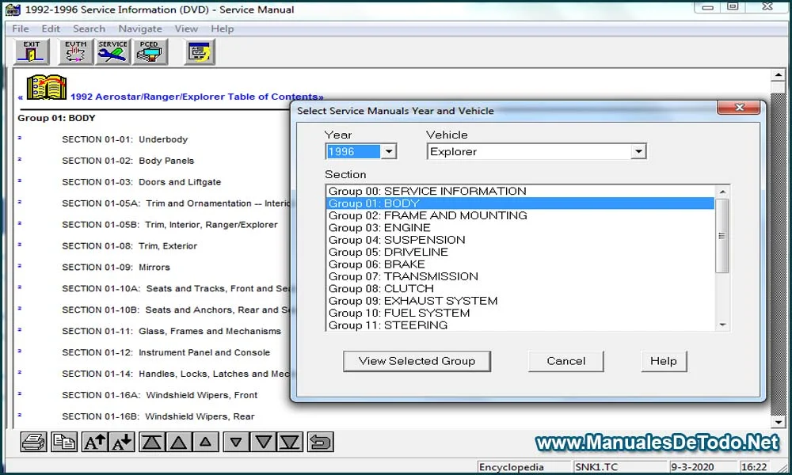Open the PCED toolbar icon
This screenshot has height=475, width=792.
click(150, 52)
